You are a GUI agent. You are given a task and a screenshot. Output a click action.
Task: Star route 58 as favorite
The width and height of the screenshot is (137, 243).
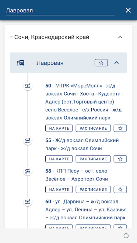(120, 189)
